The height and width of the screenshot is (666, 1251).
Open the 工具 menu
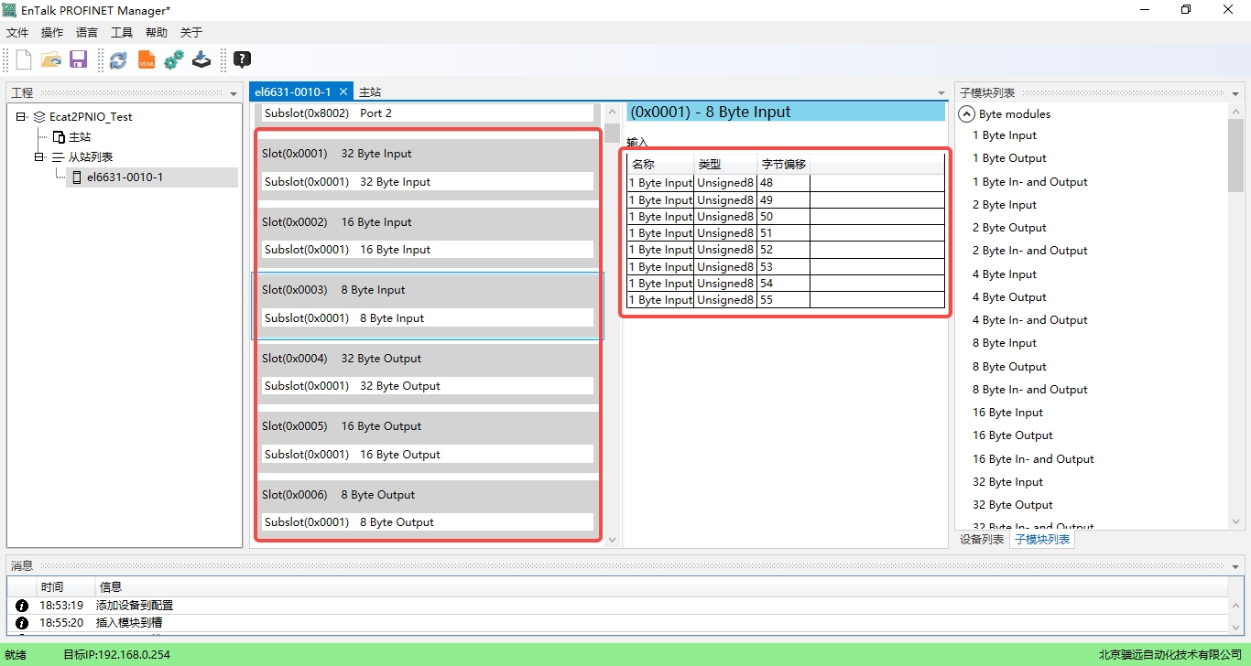point(122,33)
